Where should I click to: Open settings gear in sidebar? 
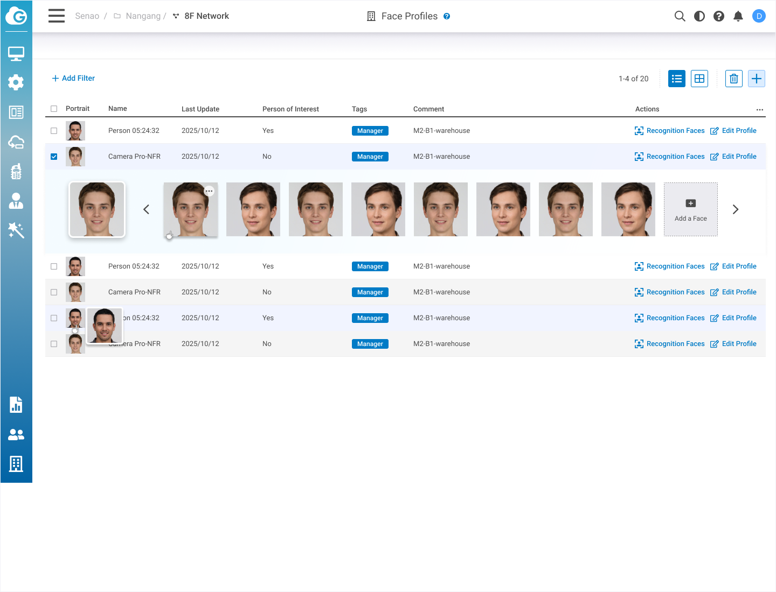tap(16, 82)
